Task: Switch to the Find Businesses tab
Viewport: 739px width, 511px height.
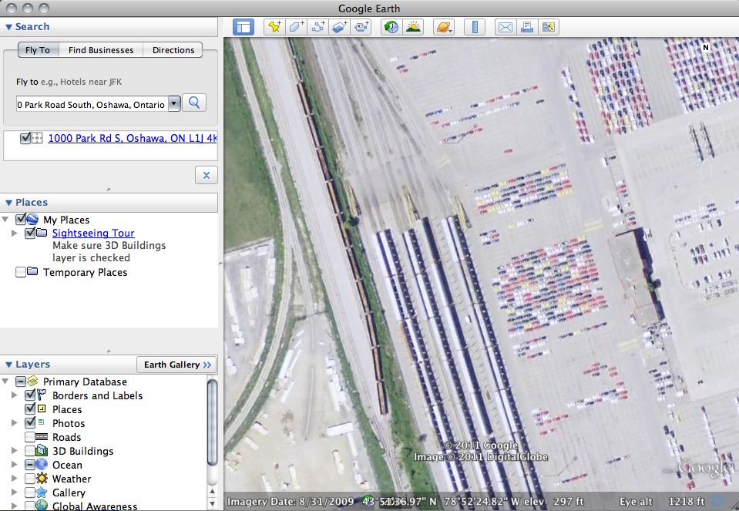Action: click(x=100, y=50)
